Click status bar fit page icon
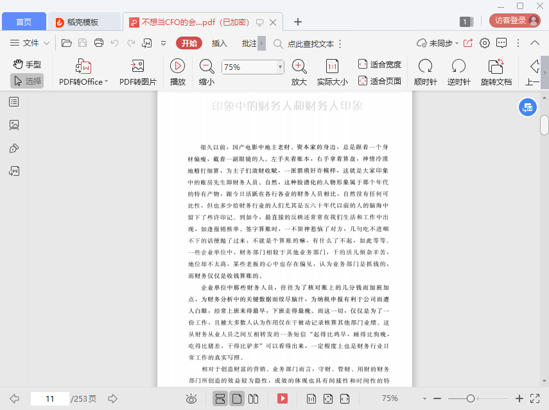 tap(328, 398)
